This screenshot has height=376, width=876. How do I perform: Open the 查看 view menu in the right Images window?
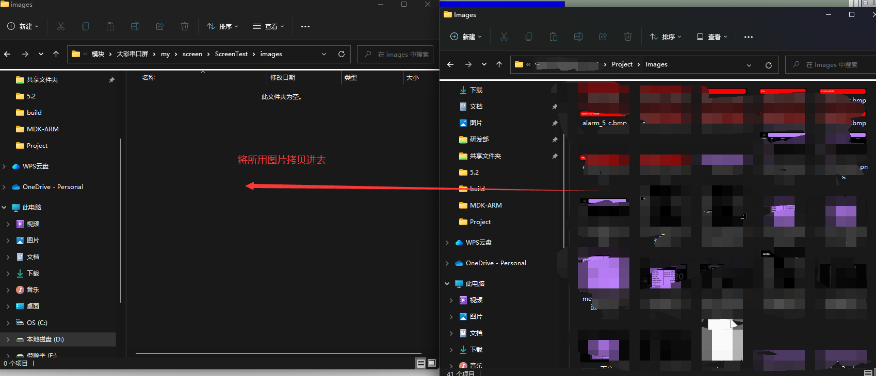[711, 37]
